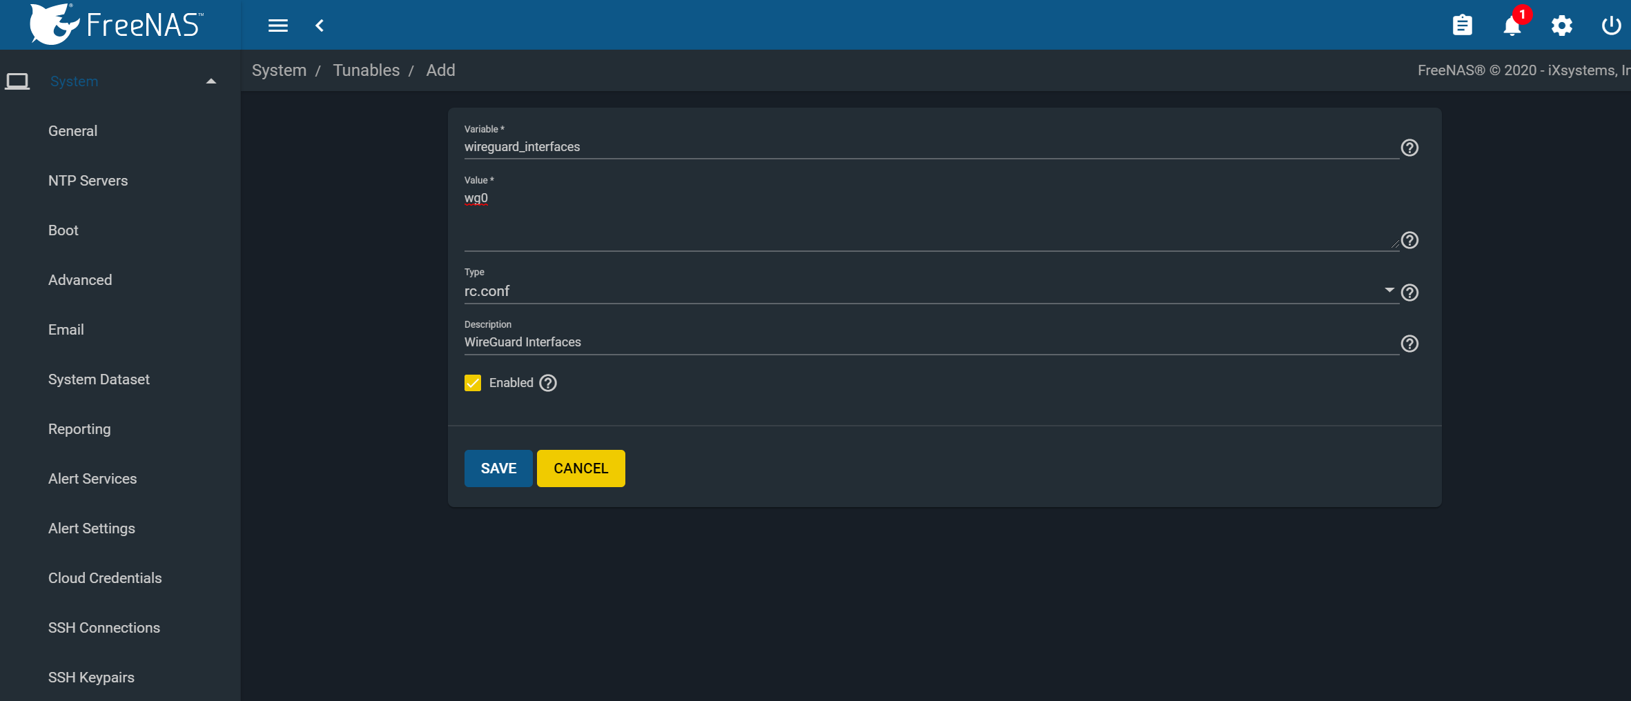The width and height of the screenshot is (1631, 701).
Task: Click the SAVE button
Action: coord(498,468)
